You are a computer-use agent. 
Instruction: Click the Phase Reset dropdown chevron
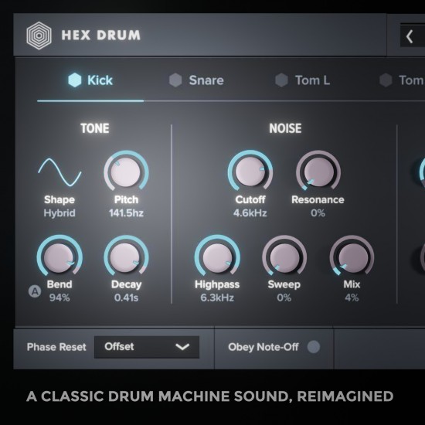(182, 347)
